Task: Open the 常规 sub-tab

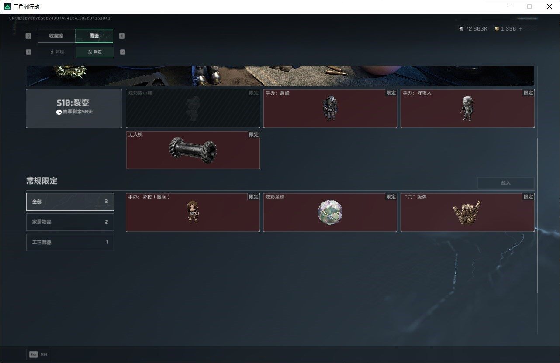Action: pos(56,52)
